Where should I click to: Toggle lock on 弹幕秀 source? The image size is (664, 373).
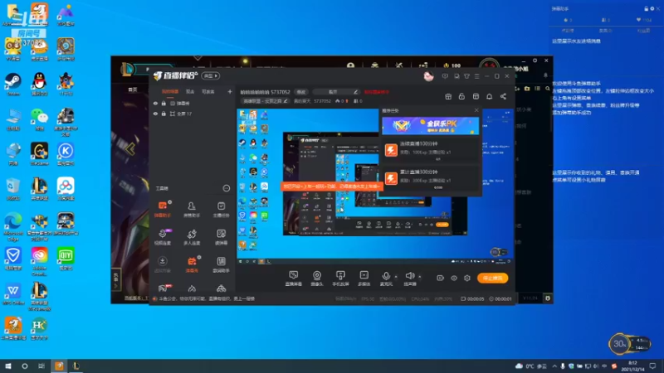164,103
